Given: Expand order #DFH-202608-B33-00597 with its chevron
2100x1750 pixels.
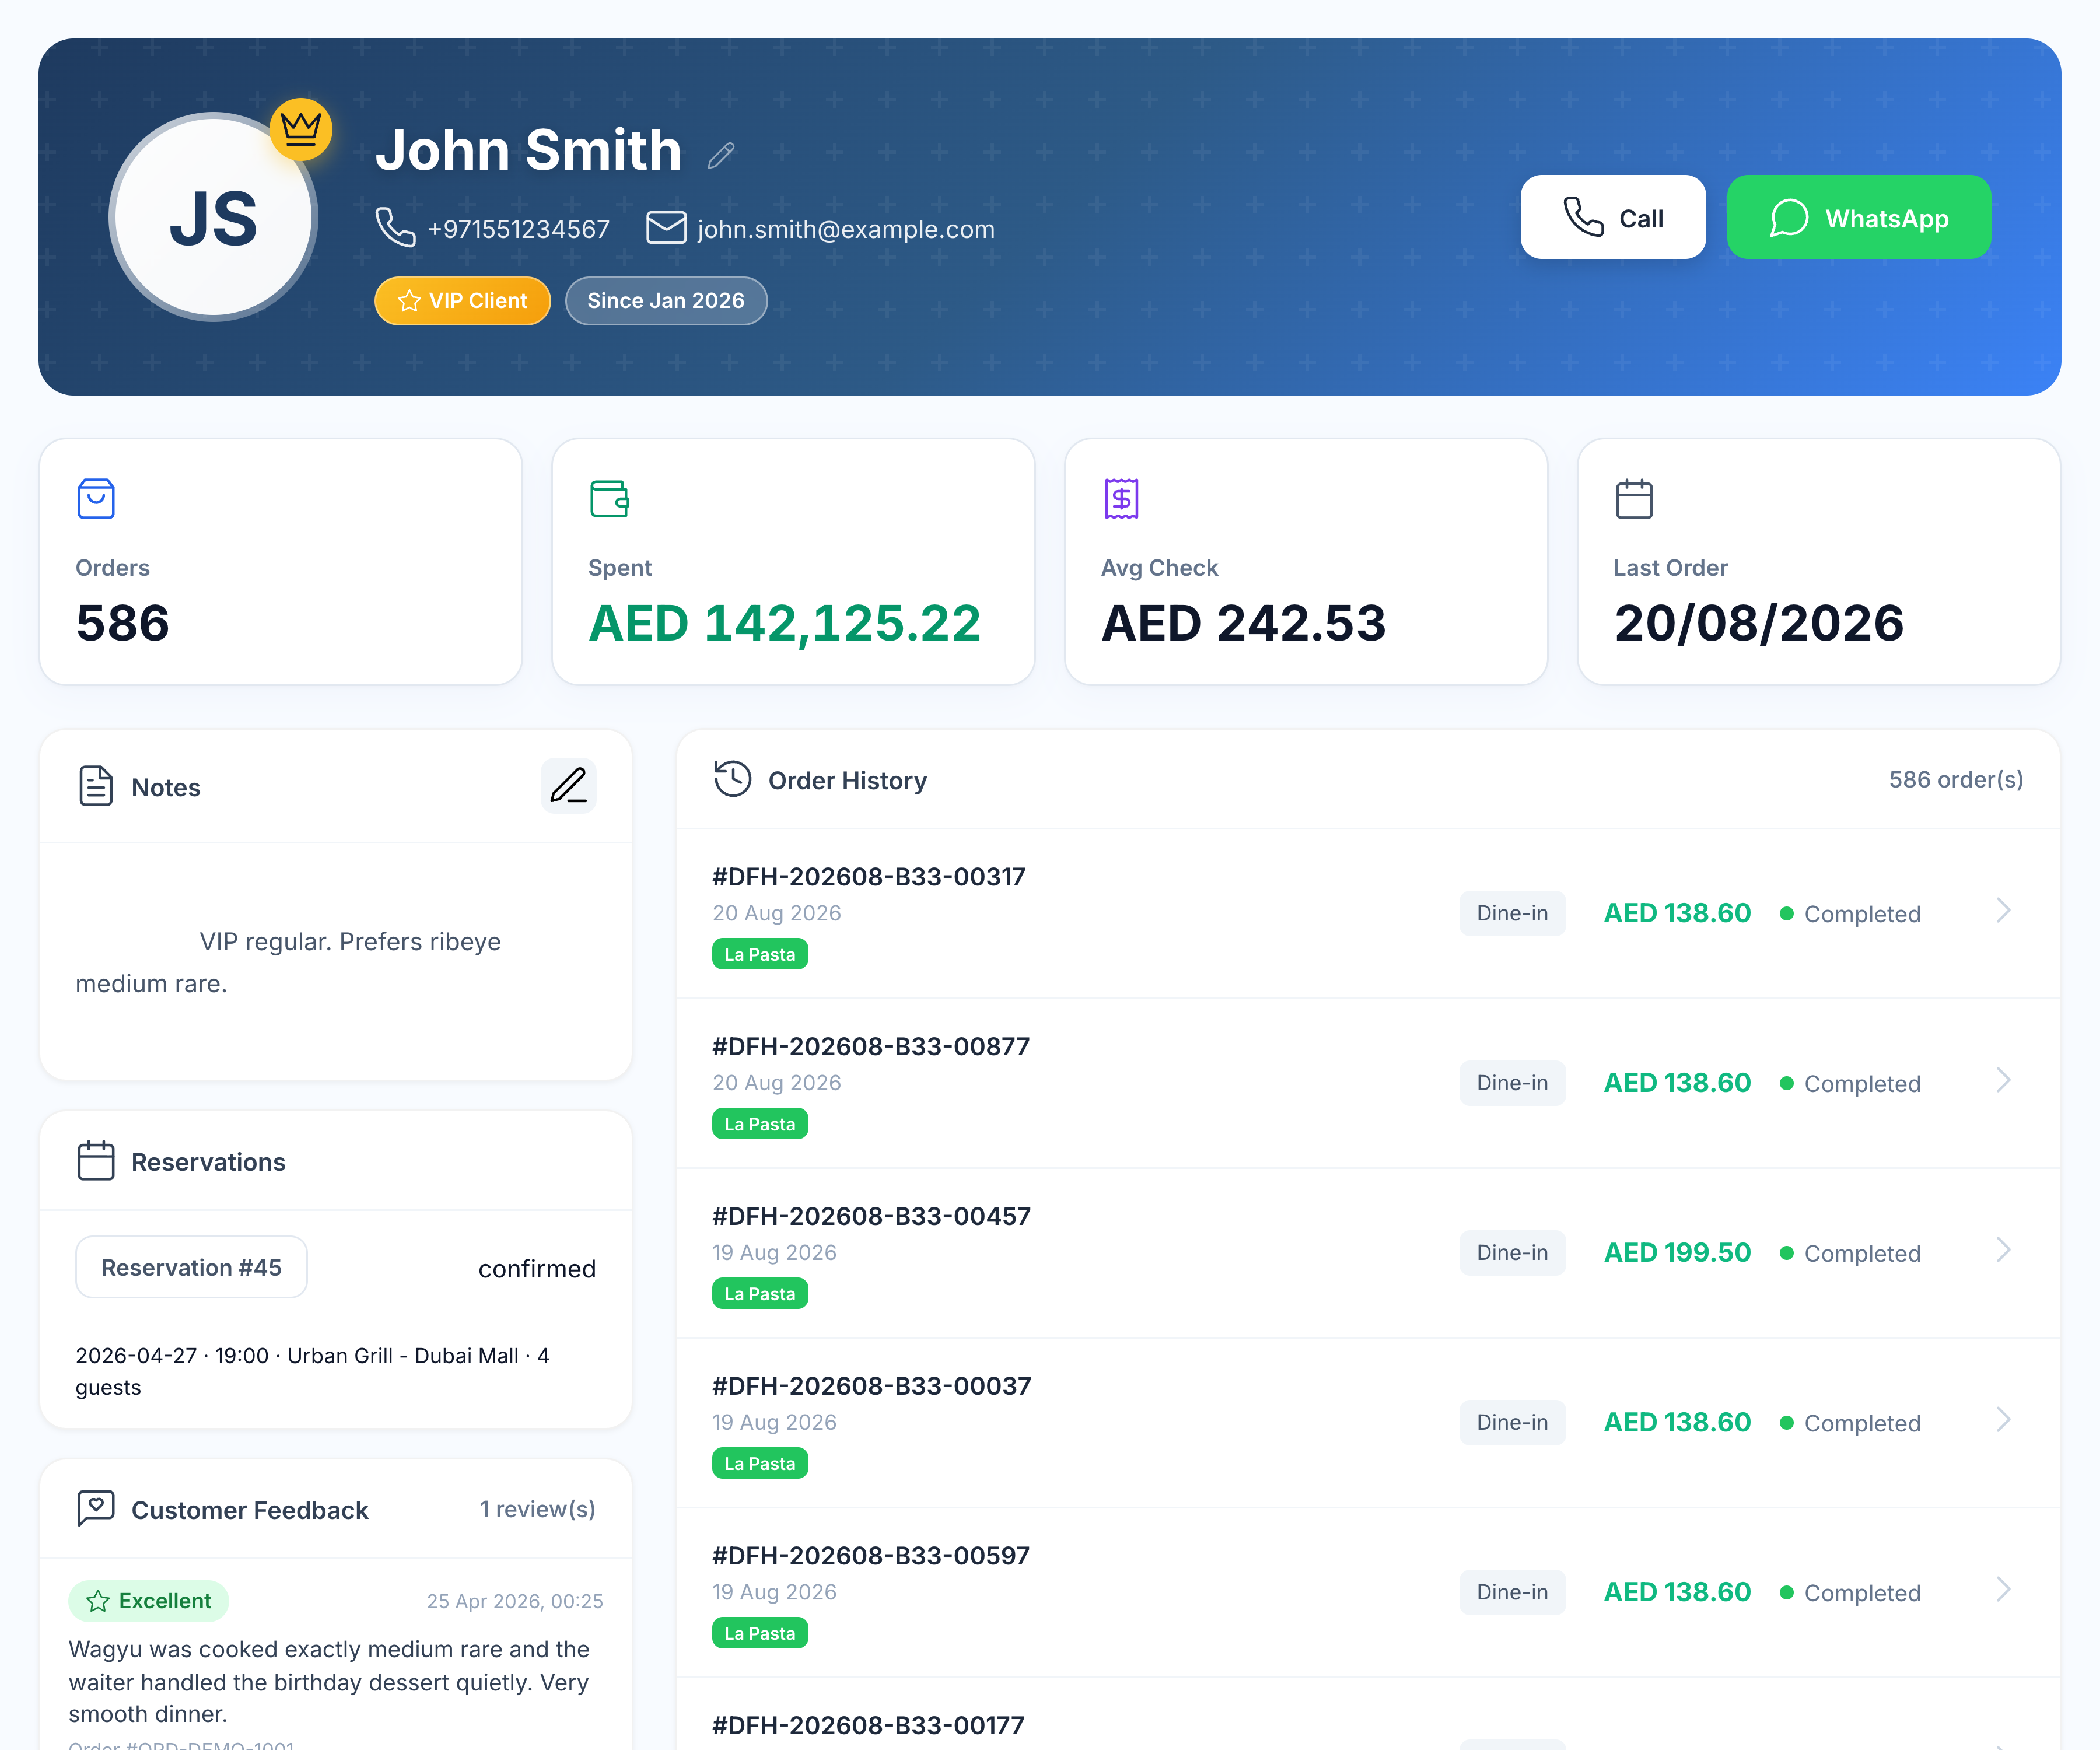Looking at the screenshot, I should (2003, 1590).
